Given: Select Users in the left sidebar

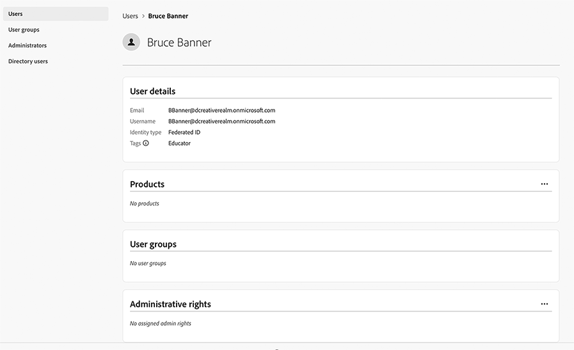Looking at the screenshot, I should [15, 13].
